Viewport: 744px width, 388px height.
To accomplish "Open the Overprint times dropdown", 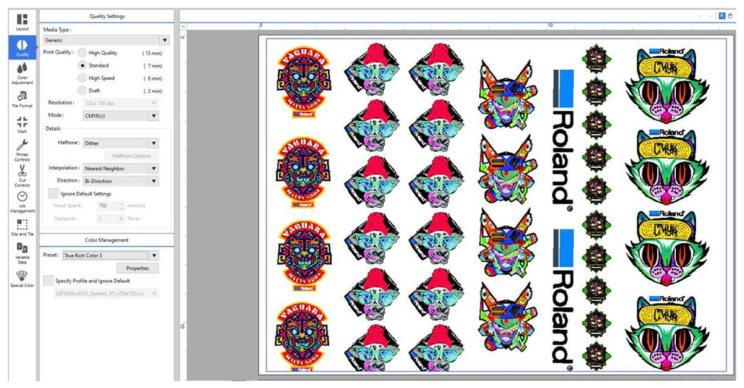I will [x=111, y=218].
